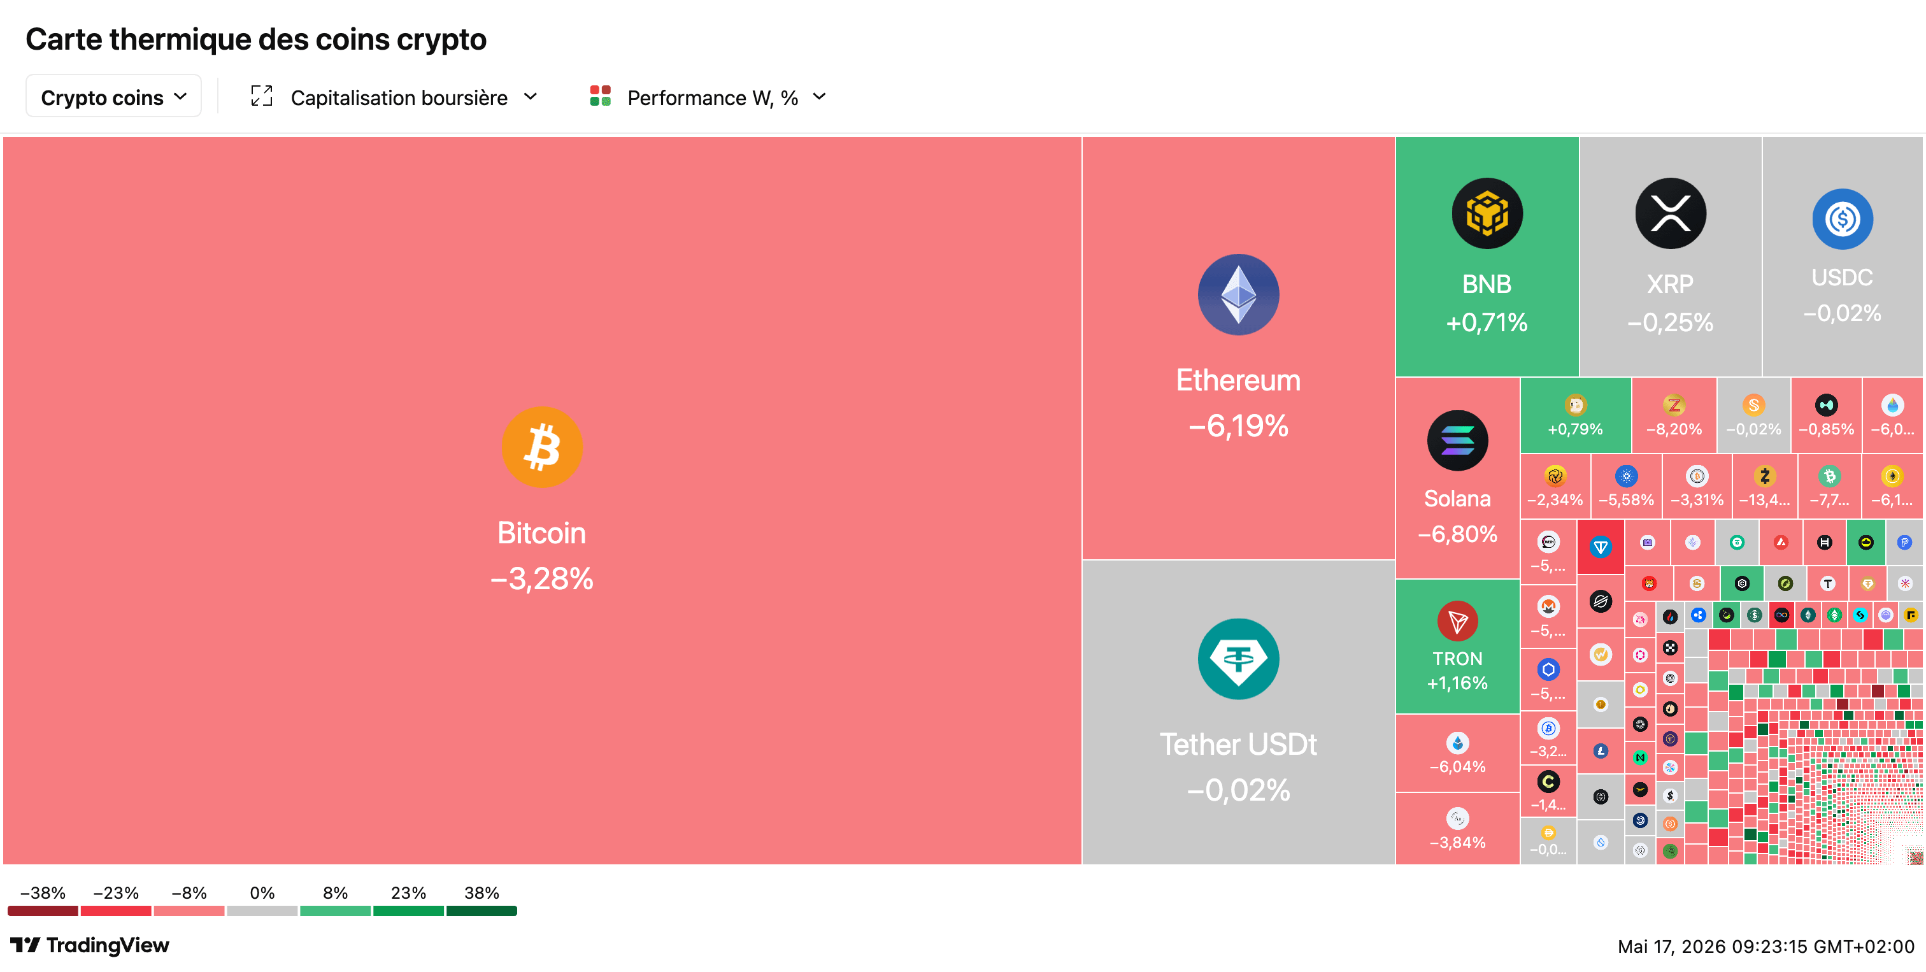
Task: Select the Zcash tile showing −8,20%
Action: [x=1674, y=416]
